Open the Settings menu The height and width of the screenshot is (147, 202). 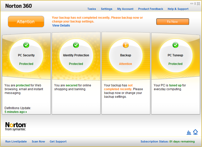tap(107, 9)
